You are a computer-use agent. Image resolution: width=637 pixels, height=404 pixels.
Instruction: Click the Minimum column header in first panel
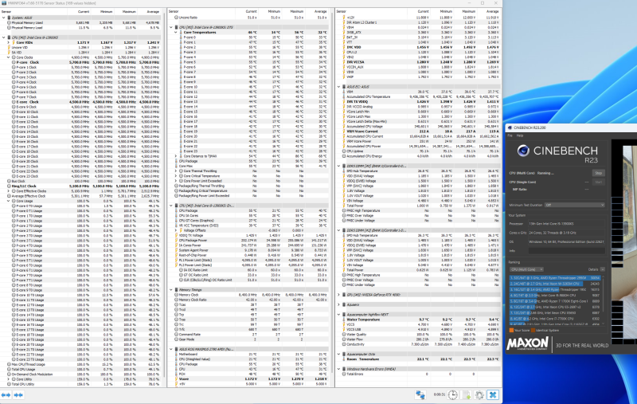pyautogui.click(x=107, y=12)
